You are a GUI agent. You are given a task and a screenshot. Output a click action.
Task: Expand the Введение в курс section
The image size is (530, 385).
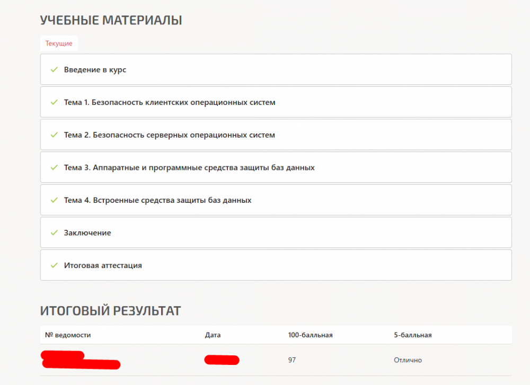95,69
